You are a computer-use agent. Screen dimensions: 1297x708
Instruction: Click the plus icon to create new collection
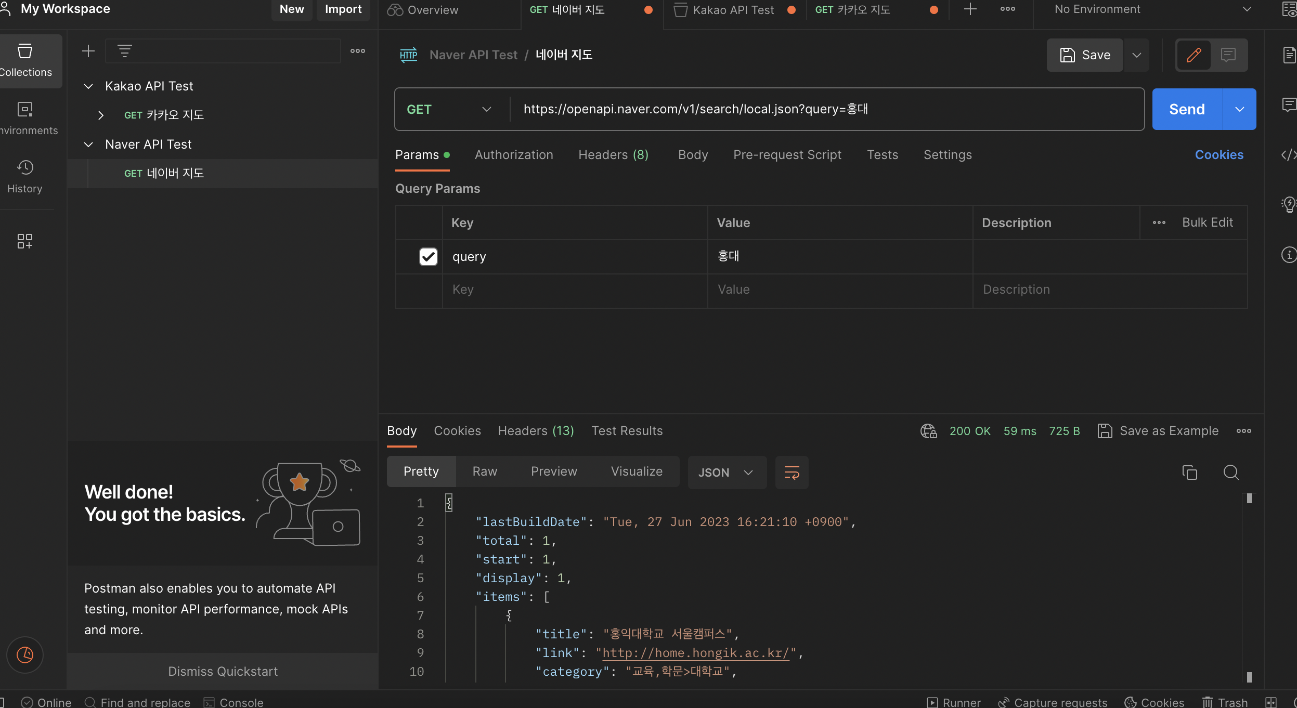[x=88, y=51]
